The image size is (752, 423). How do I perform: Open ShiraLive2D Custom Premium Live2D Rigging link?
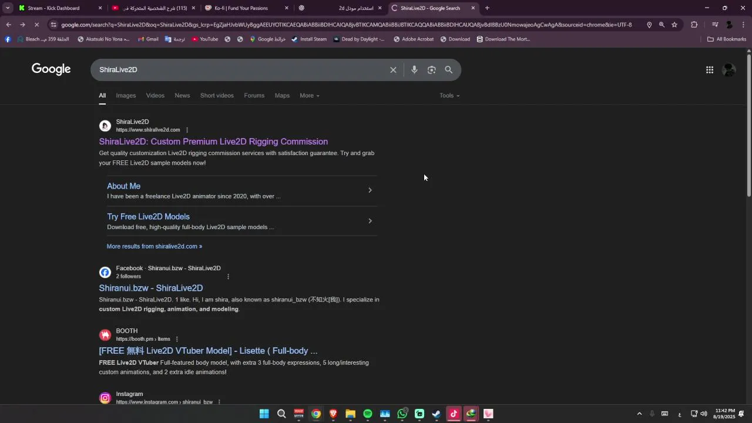tap(213, 142)
